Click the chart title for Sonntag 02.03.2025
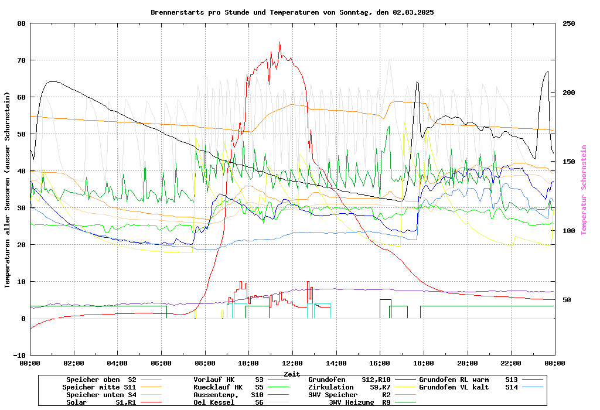 point(292,12)
